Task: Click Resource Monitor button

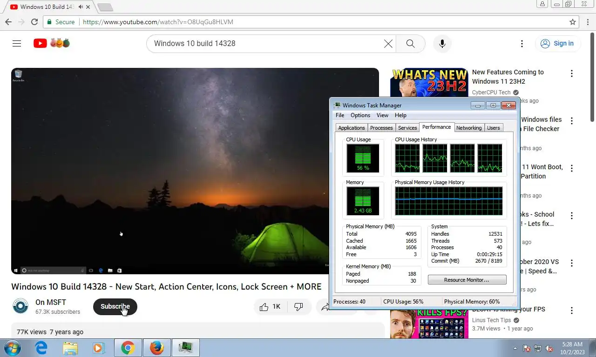Action: pyautogui.click(x=467, y=280)
